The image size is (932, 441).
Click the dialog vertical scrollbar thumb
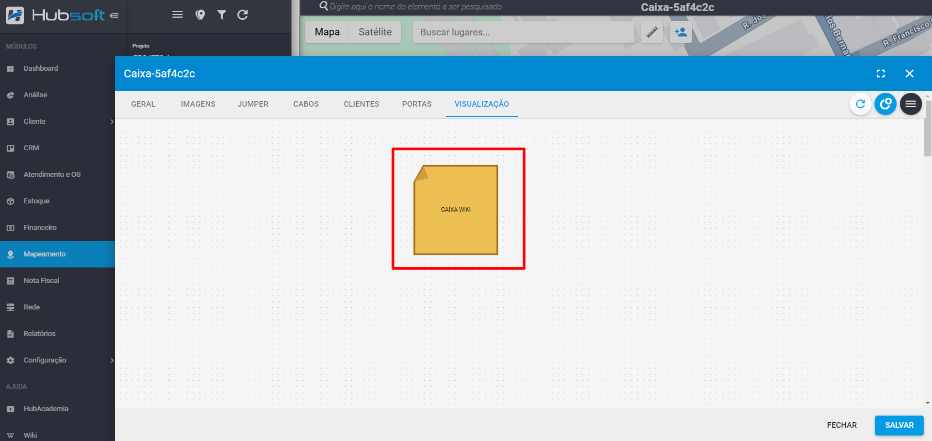pyautogui.click(x=928, y=128)
